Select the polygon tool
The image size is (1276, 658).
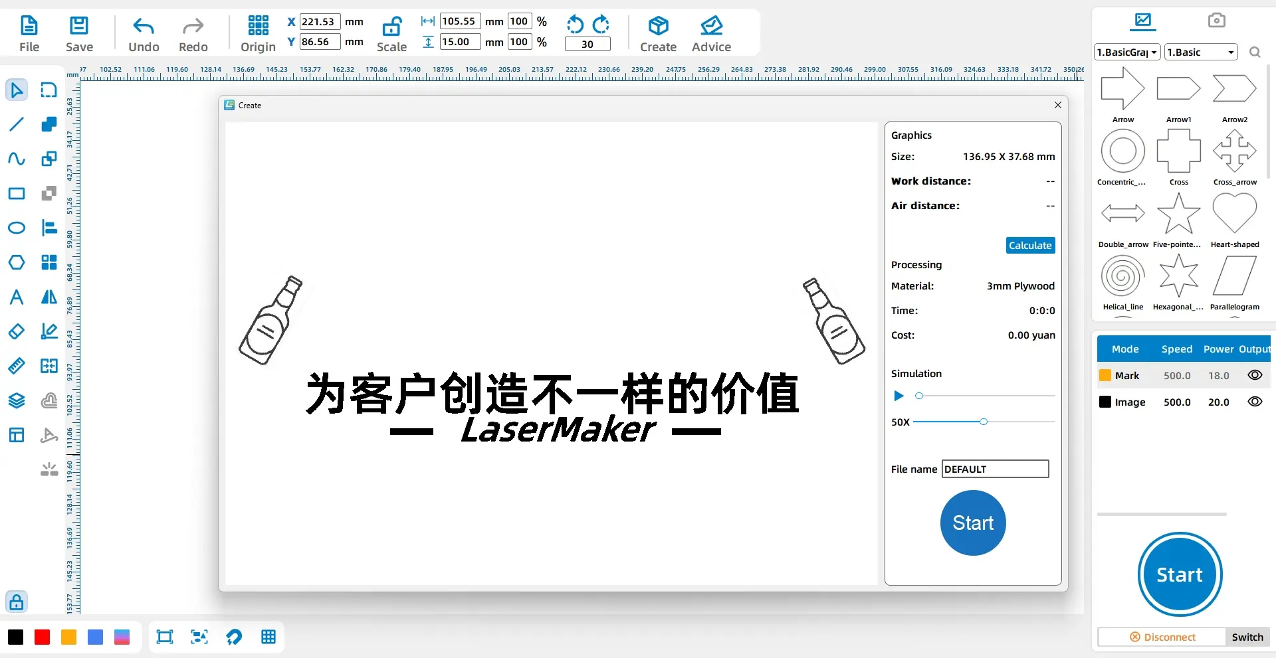pos(17,262)
